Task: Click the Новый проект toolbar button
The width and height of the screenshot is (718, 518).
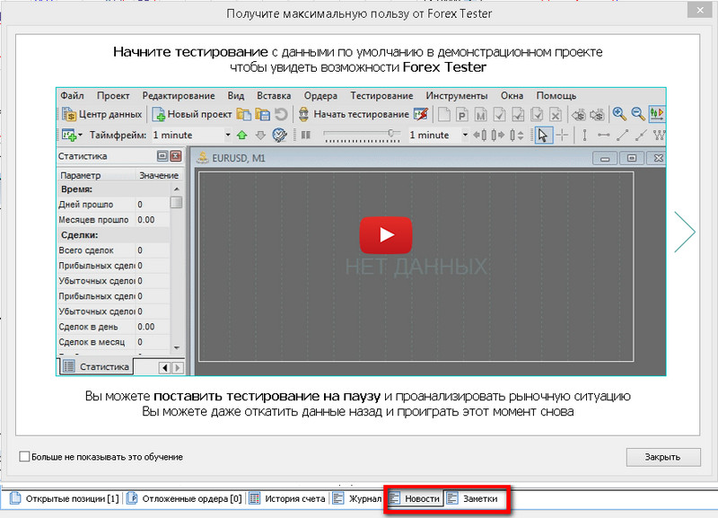Action: tap(191, 114)
